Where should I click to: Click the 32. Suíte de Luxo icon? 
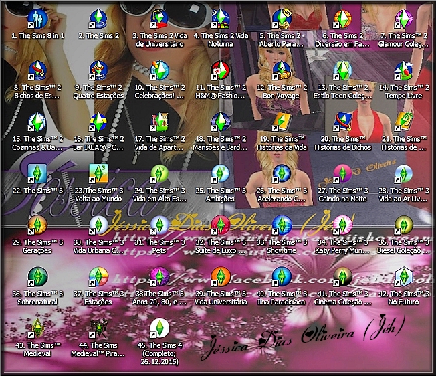point(221,225)
